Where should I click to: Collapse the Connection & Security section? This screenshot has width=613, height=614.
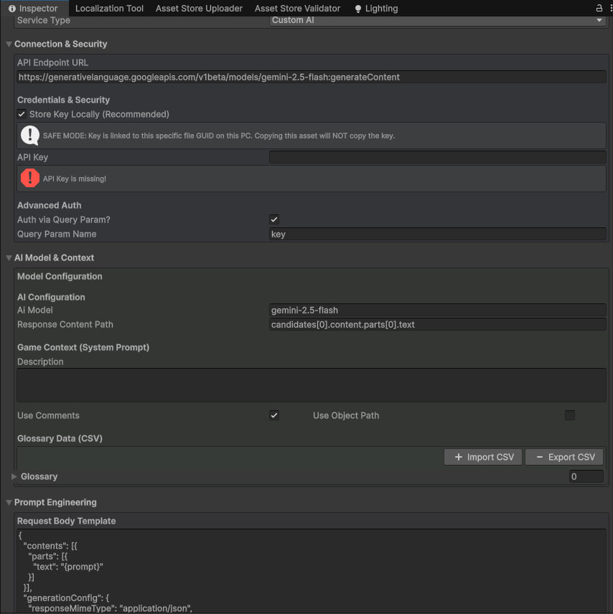pos(7,44)
